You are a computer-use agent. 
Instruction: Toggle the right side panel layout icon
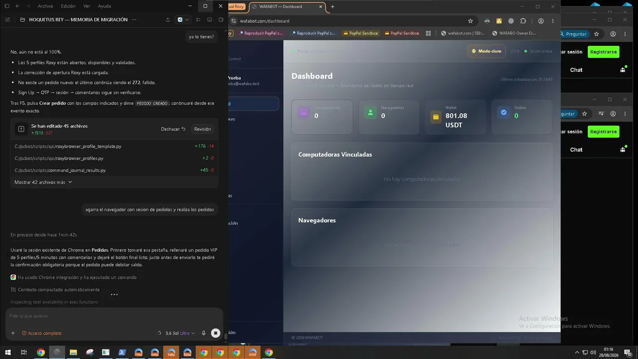220,19
